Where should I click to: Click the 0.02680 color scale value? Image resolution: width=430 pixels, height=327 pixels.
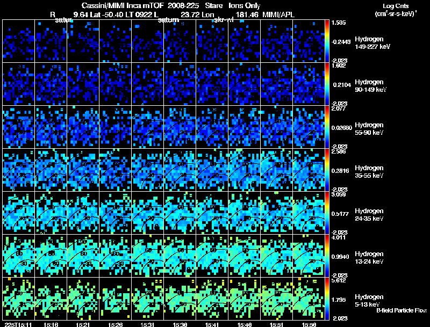point(342,128)
